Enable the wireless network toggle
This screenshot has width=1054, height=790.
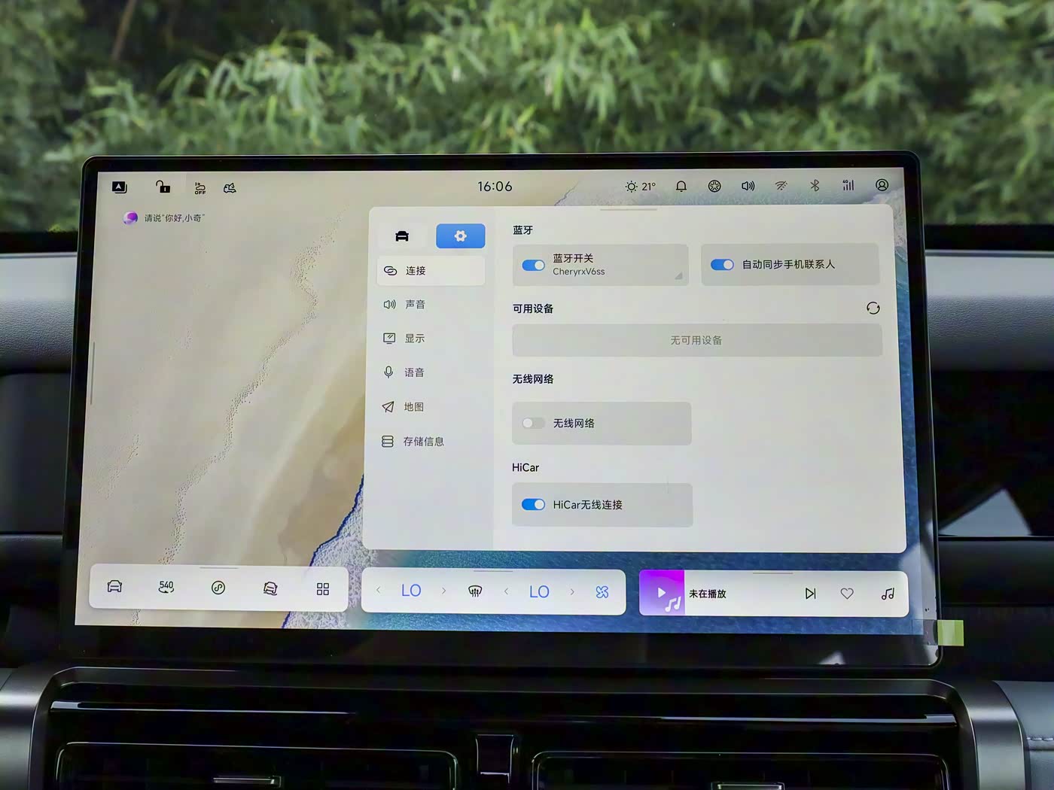[533, 424]
